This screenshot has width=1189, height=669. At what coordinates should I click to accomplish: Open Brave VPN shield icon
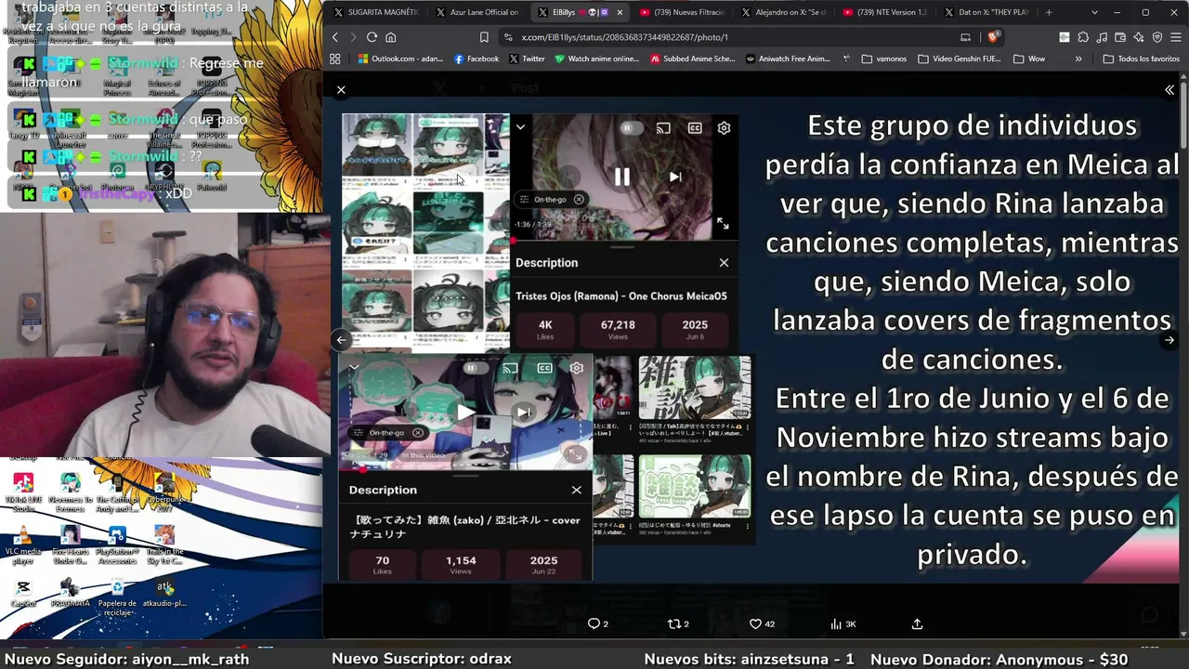pos(1157,37)
